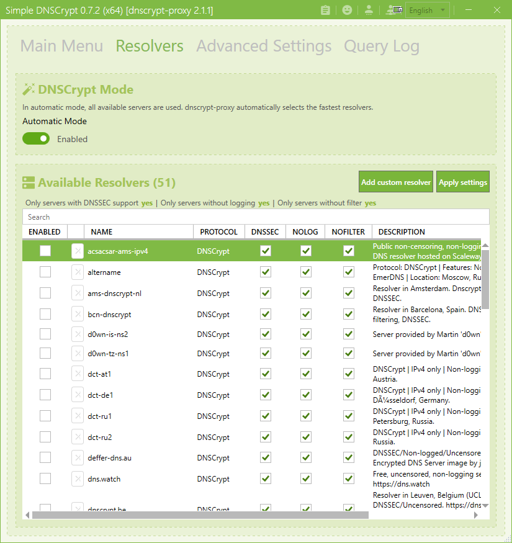Viewport: 512px width, 543px height.
Task: Click the horizontal scrollbar left arrow
Action: pos(27,515)
